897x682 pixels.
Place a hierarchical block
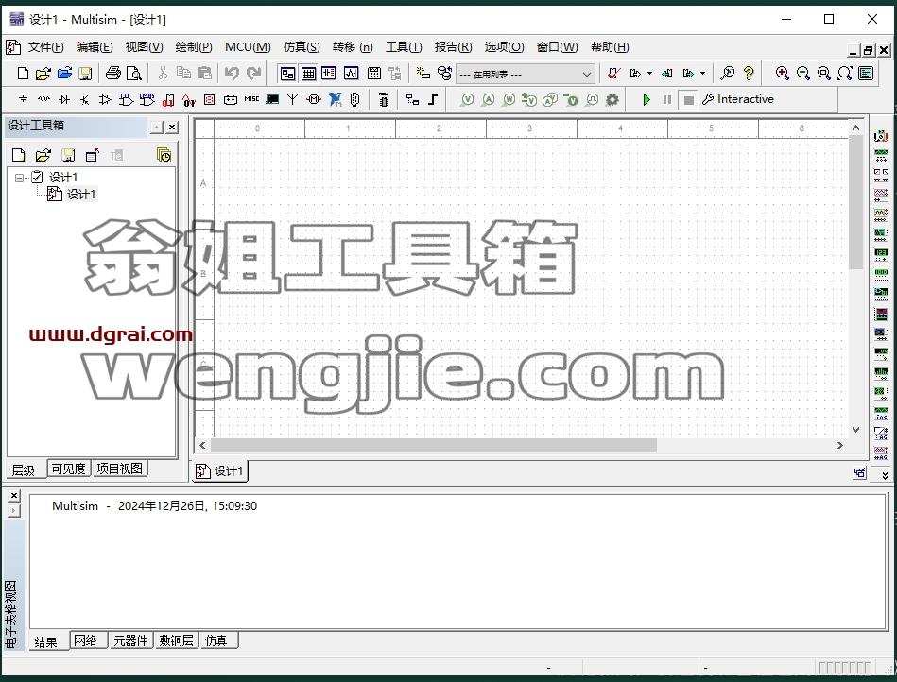coord(412,99)
